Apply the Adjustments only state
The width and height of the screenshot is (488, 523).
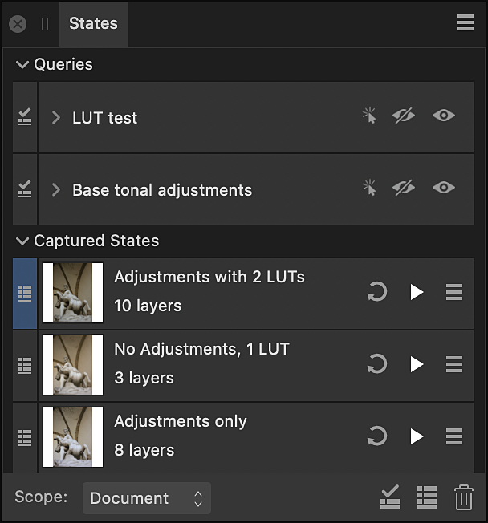[417, 436]
